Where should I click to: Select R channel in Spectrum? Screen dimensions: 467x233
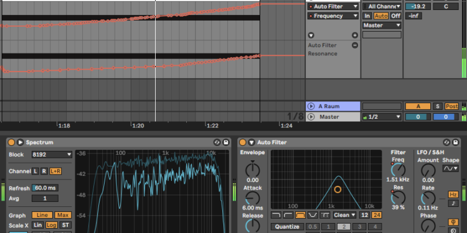(44, 171)
